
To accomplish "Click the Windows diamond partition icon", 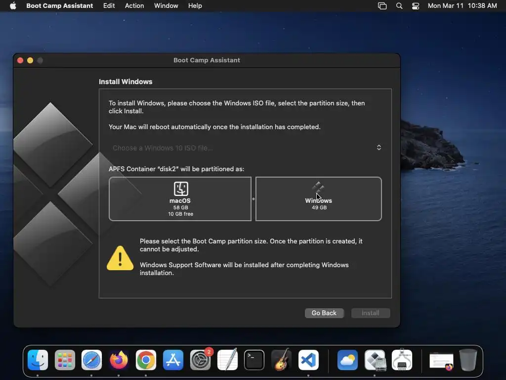I will click(318, 188).
